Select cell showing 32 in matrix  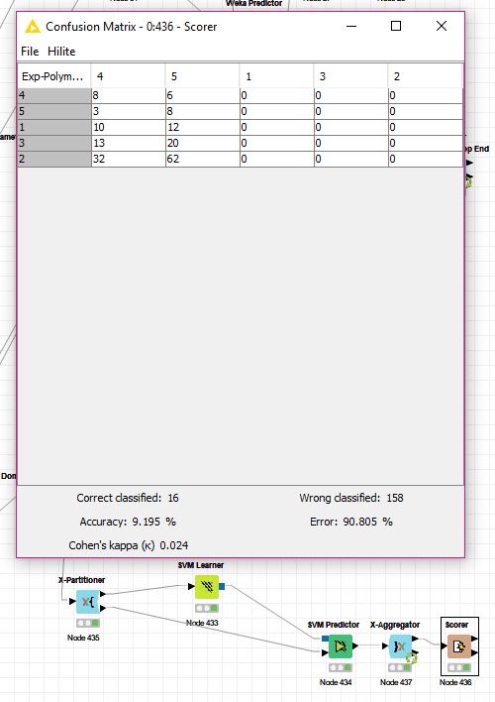[x=129, y=159]
